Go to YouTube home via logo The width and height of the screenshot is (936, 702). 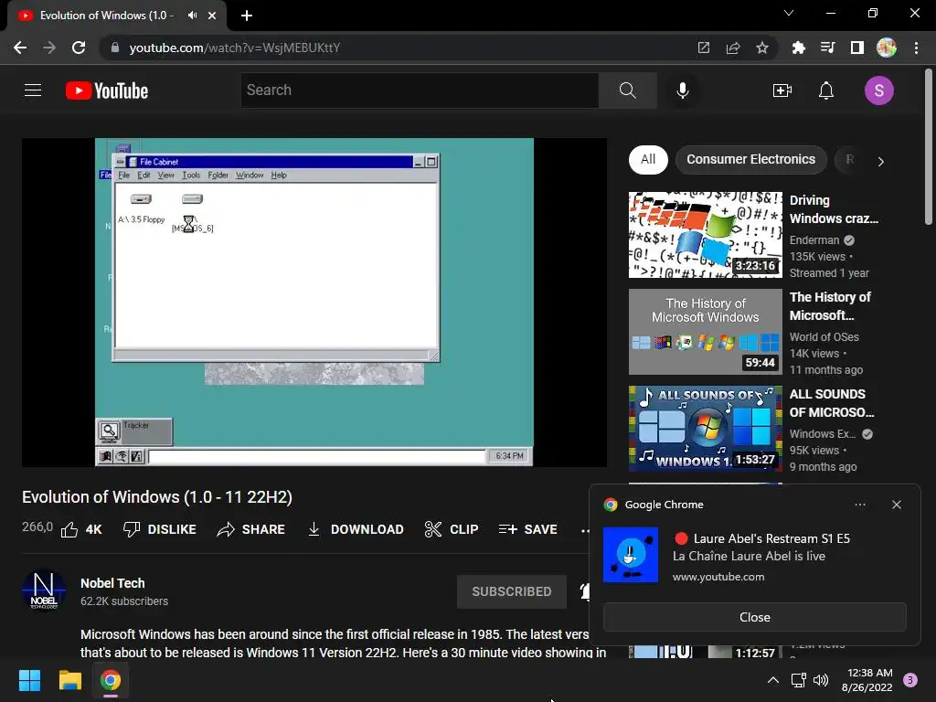(x=107, y=90)
